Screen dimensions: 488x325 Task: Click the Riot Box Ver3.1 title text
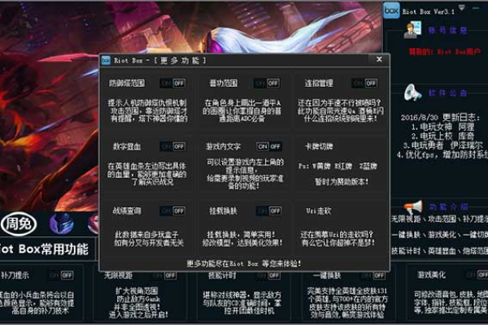tap(428, 12)
